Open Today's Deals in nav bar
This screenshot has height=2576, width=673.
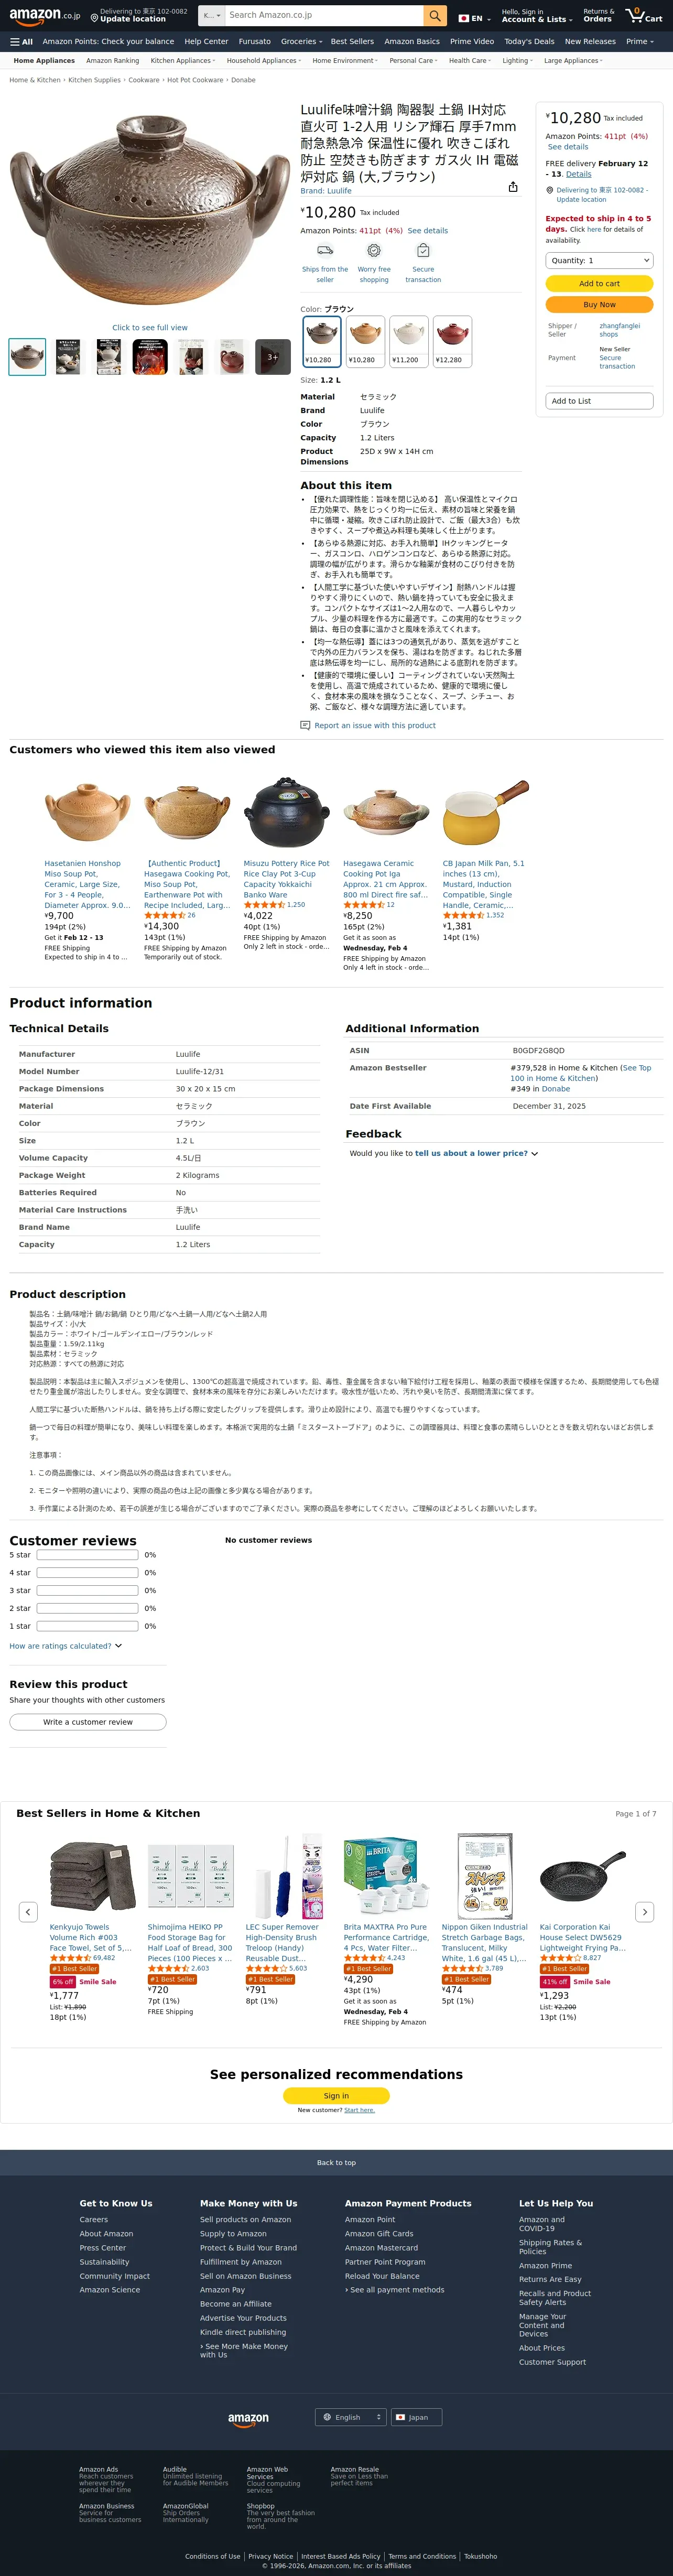tap(529, 42)
